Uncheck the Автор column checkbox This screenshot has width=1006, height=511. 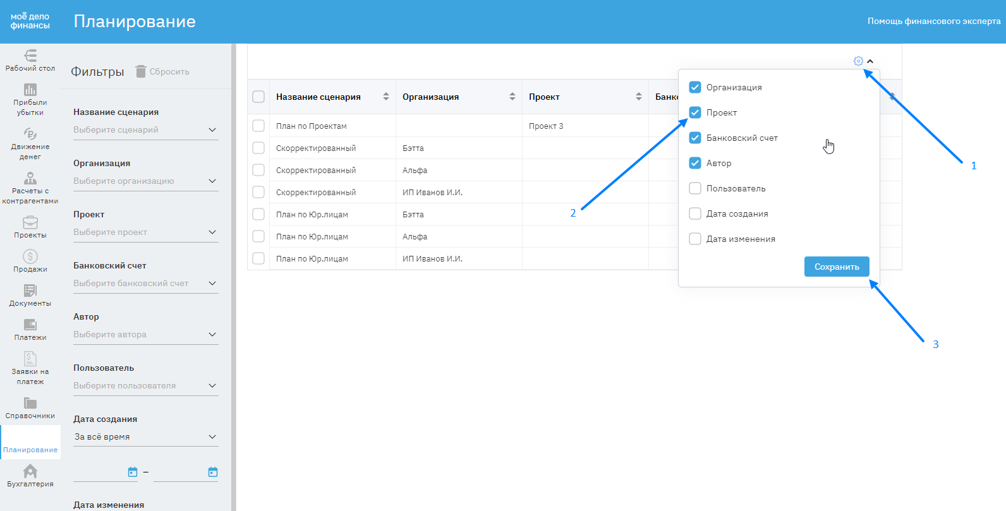695,163
